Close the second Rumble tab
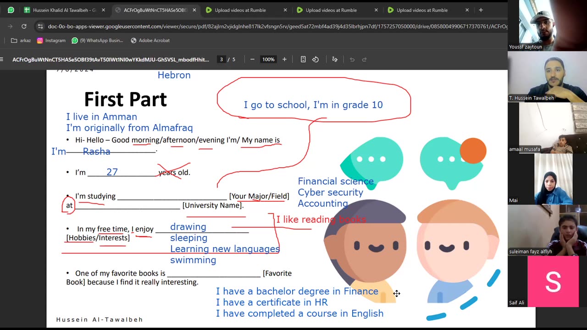 click(x=376, y=10)
